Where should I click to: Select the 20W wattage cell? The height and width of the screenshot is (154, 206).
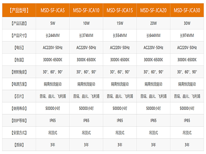pyautogui.click(x=153, y=23)
